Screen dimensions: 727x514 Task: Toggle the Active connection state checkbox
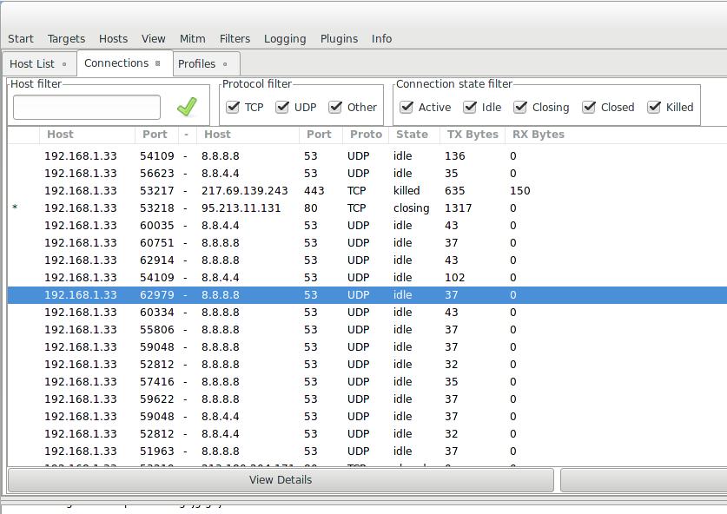(x=406, y=107)
